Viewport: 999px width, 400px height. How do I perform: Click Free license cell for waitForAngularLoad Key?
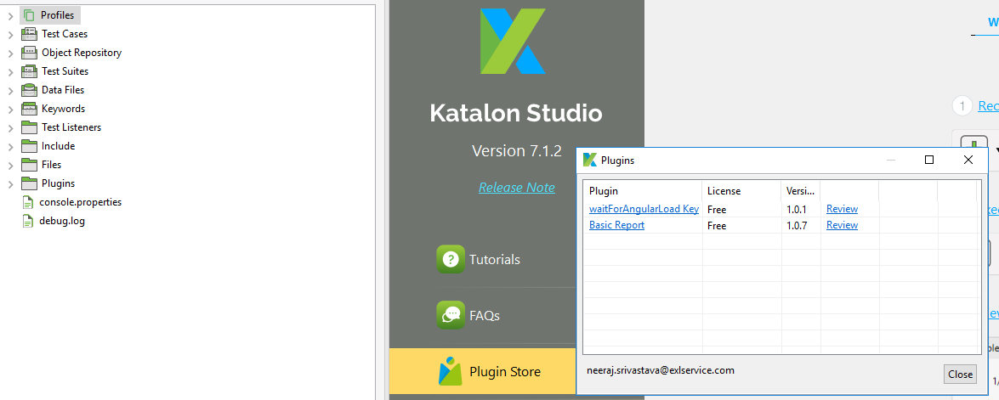coord(717,209)
